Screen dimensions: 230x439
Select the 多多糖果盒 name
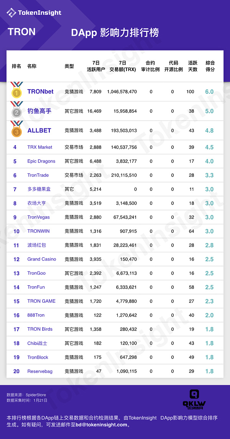pyautogui.click(x=39, y=189)
